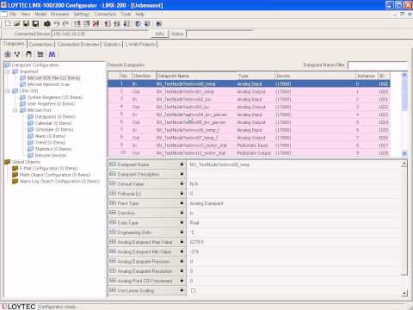Click the Remote Devices folder icon
The width and height of the screenshot is (413, 310).
click(x=31, y=155)
